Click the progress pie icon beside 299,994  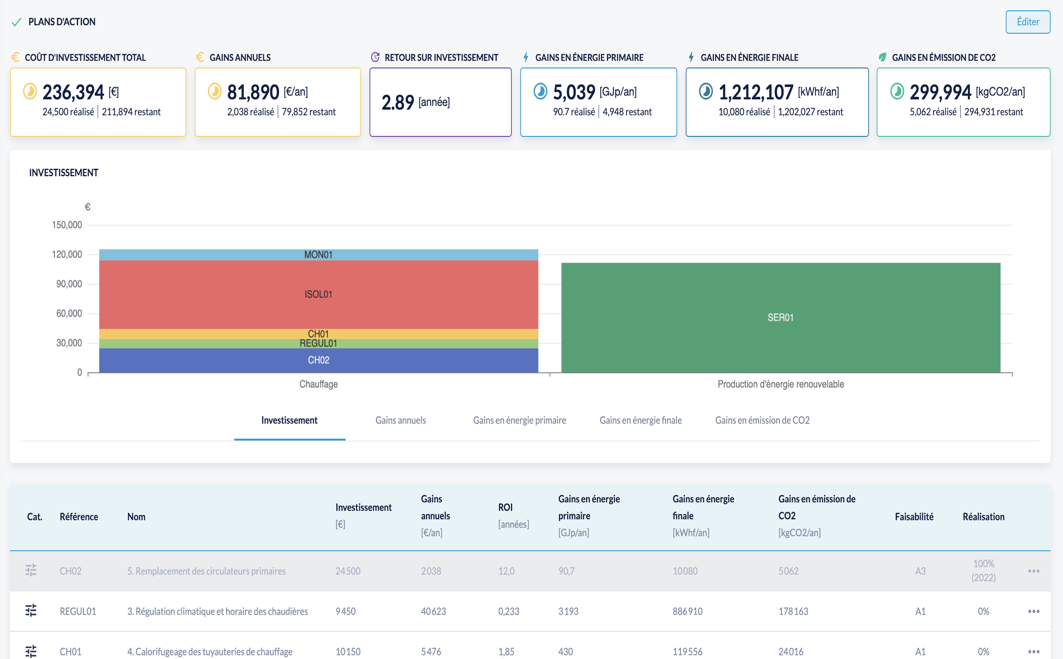click(897, 92)
